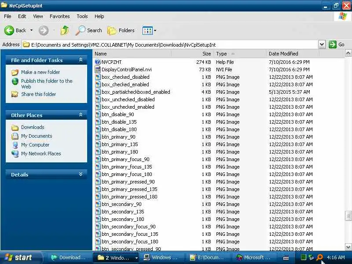This screenshot has width=352, height=264.
Task: Click the green Back arrow icon
Action: (x=9, y=30)
